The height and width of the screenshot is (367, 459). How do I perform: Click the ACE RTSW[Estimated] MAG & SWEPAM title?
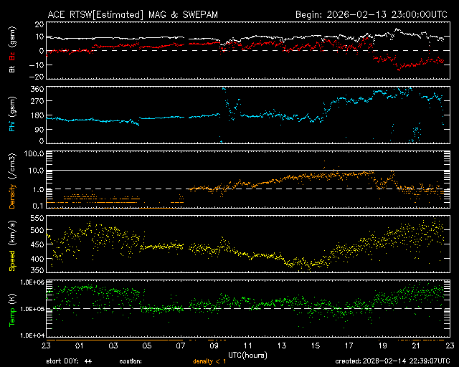[133, 14]
